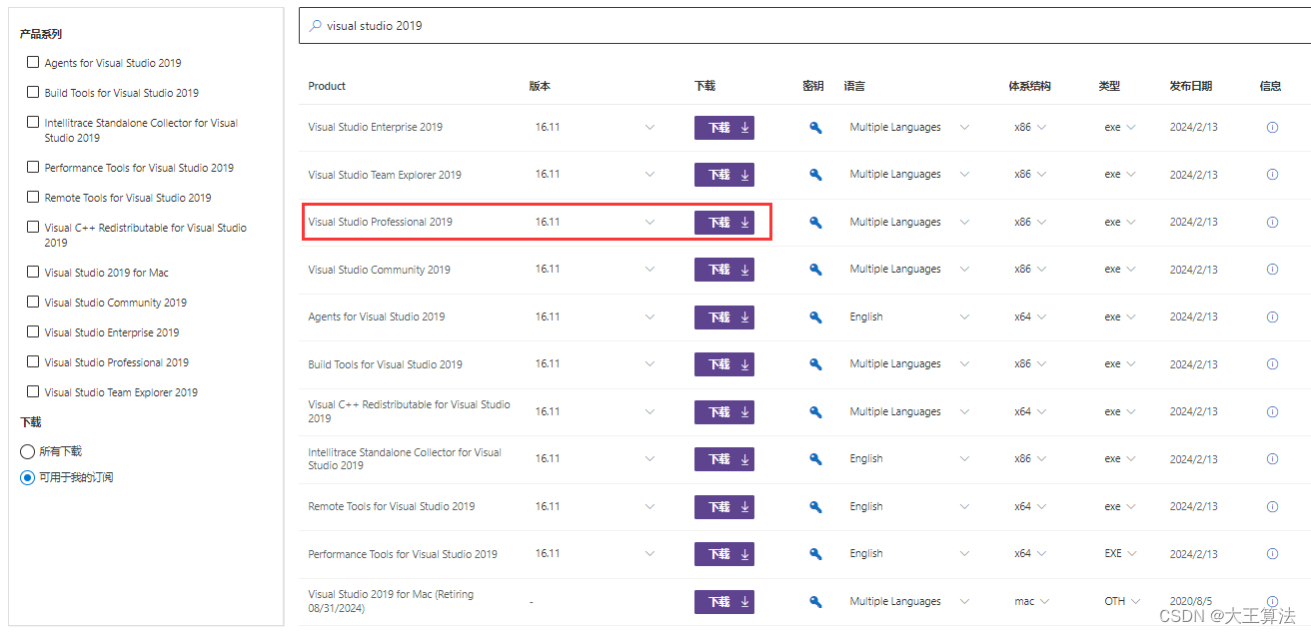Click key icon for Visual Studio Community 2019
This screenshot has width=1311, height=634.
click(x=815, y=270)
